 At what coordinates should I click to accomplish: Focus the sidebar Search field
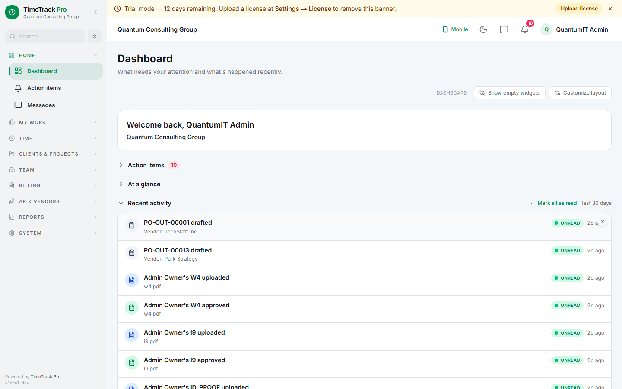click(45, 36)
